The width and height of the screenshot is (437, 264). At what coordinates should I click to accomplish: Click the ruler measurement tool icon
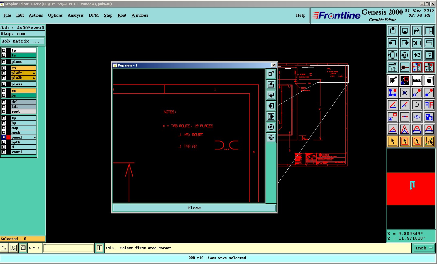[x=417, y=81]
